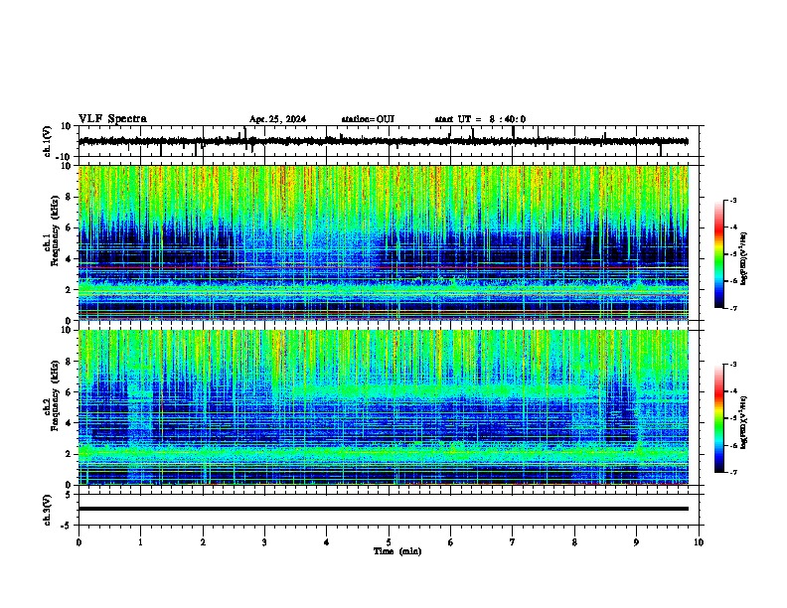Click the 'start UT = 8:40:0' label
The width and height of the screenshot is (787, 608).
480,119
